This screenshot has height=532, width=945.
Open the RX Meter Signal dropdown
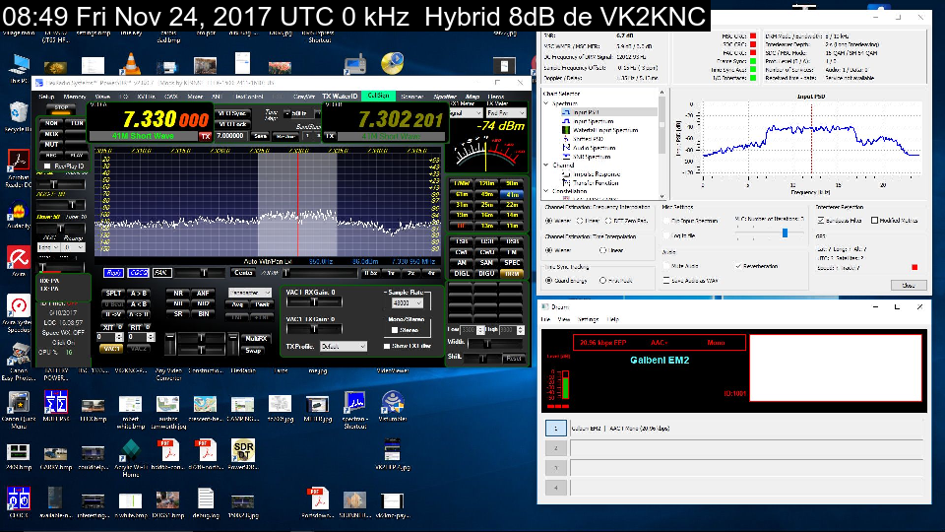(x=466, y=112)
